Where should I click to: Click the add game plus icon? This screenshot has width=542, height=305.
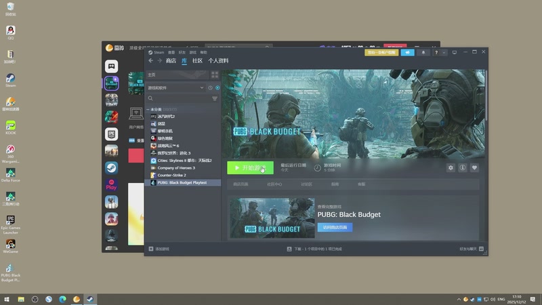click(x=150, y=249)
